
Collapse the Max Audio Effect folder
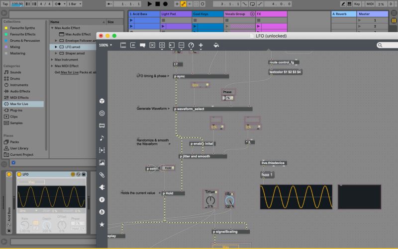click(52, 28)
